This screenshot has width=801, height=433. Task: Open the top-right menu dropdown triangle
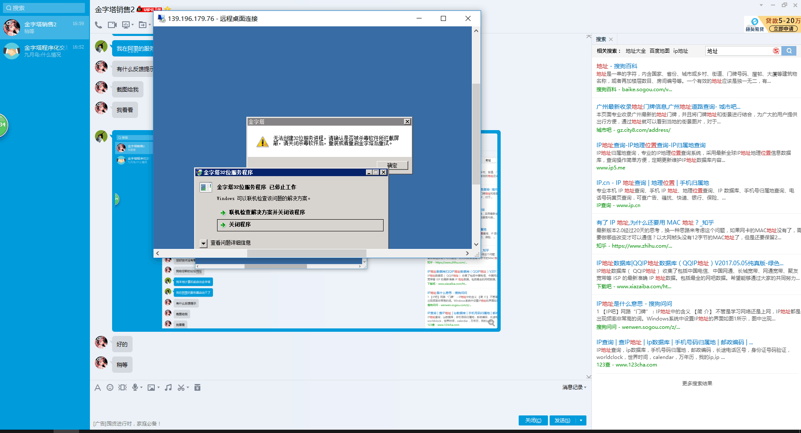point(761,5)
